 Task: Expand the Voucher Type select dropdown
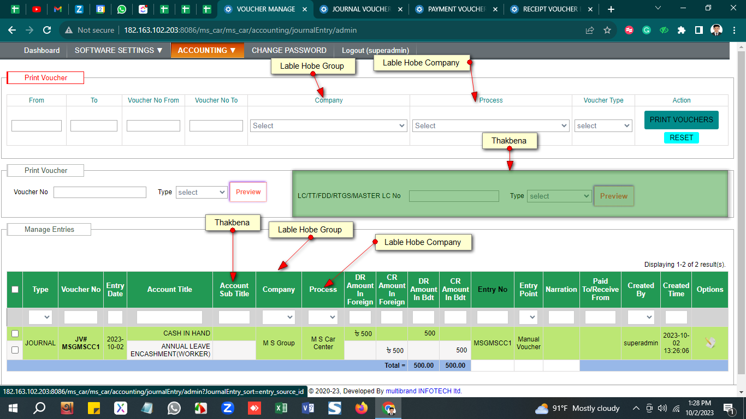[603, 126]
